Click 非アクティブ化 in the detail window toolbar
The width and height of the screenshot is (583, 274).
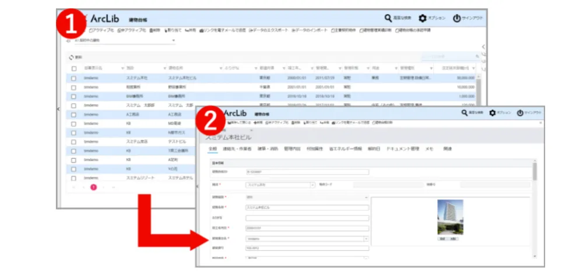point(276,122)
